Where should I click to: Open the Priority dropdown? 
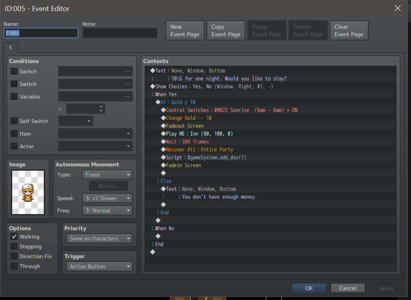pos(99,239)
